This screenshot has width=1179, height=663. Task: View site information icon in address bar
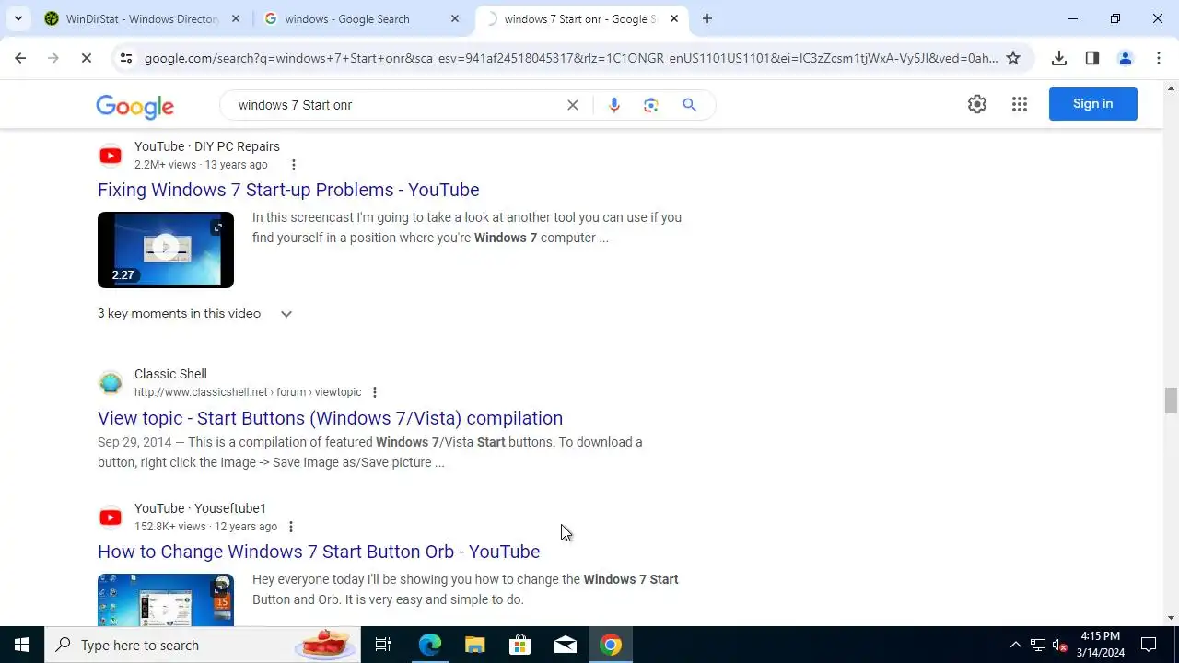coord(125,58)
